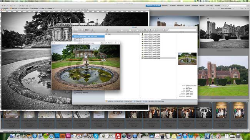
Task: Open Adobe Acrobat from the Dock
Action: click(x=157, y=136)
